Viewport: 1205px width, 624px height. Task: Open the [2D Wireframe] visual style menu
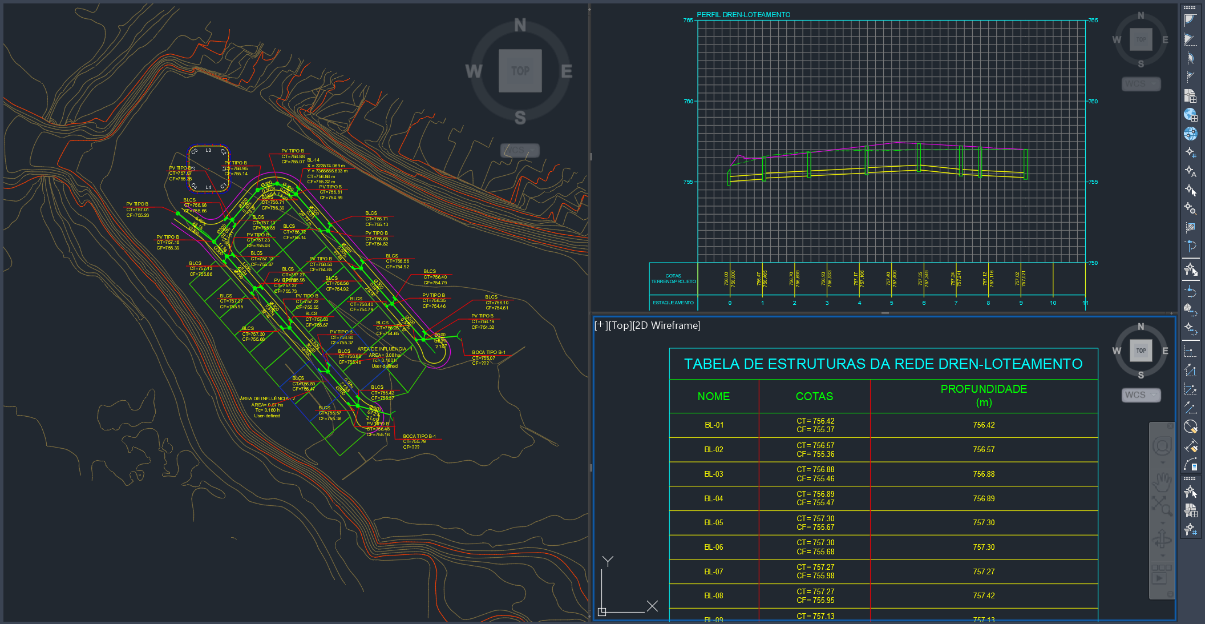tap(667, 325)
